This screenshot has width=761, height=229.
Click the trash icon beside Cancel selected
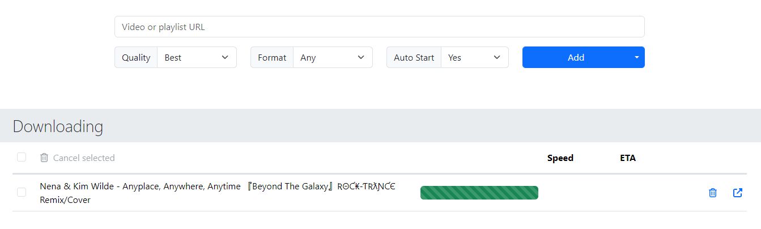[x=44, y=158]
